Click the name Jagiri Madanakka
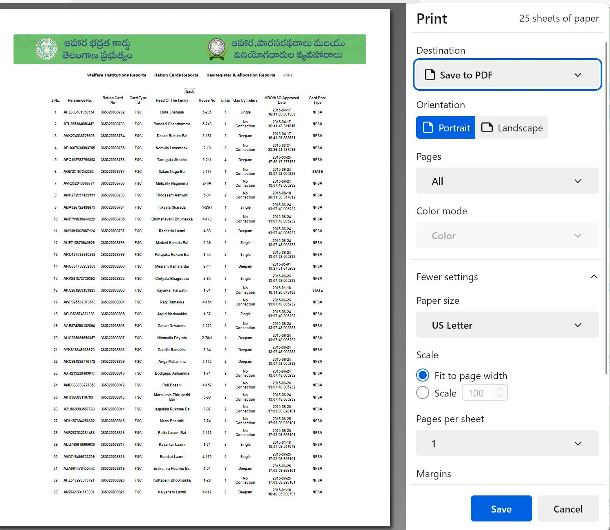610x530 pixels. point(172,314)
